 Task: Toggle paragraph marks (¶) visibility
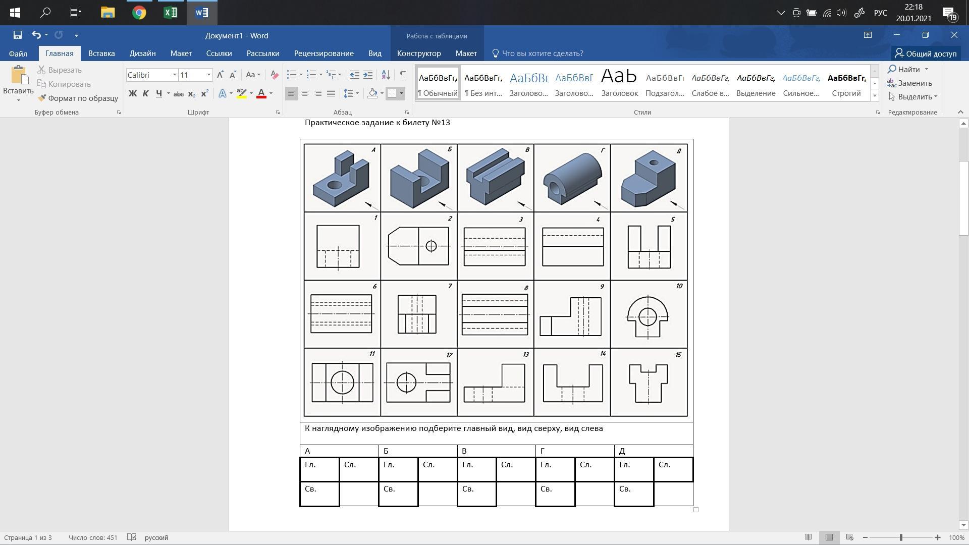coord(402,75)
